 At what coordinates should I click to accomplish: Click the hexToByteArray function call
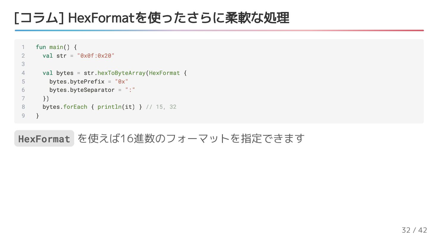pyautogui.click(x=121, y=73)
